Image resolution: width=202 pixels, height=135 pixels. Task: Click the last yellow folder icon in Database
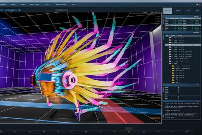[173, 82]
